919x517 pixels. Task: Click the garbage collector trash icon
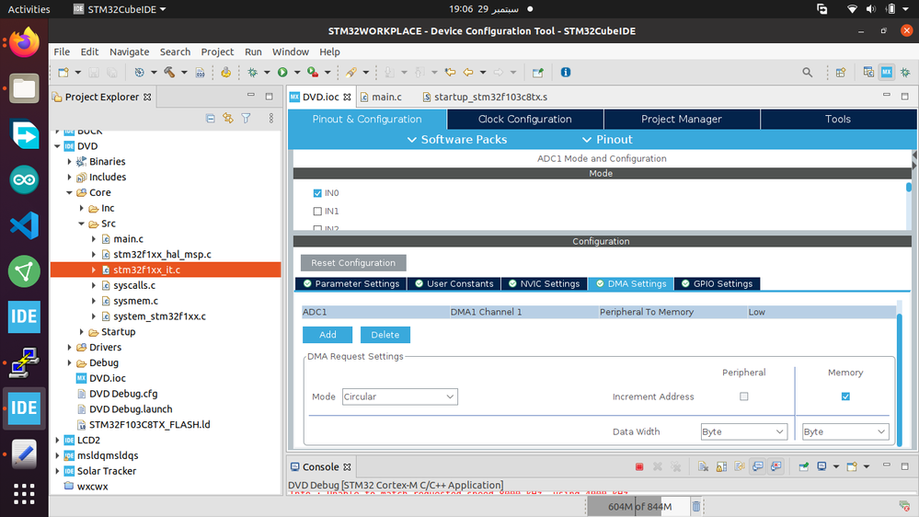click(695, 506)
